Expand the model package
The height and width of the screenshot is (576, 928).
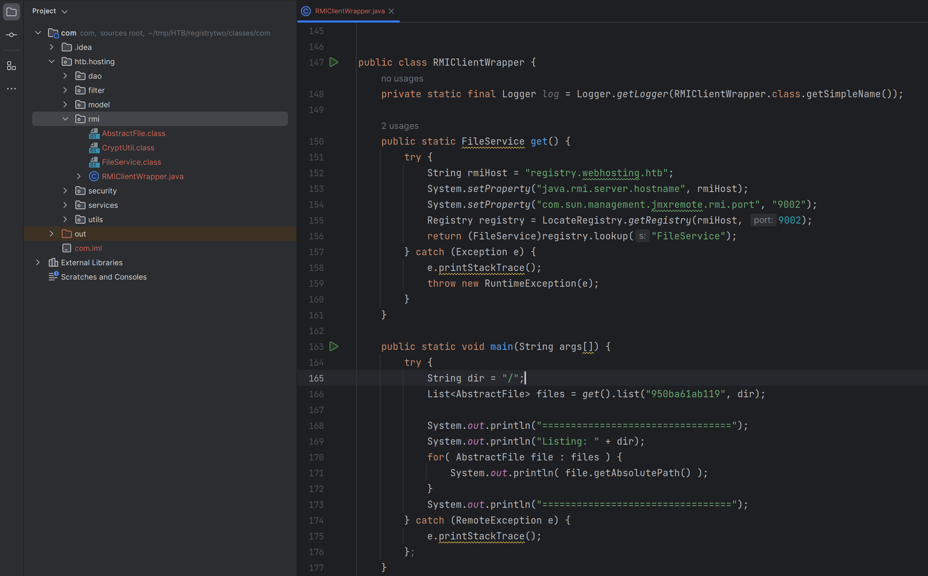click(65, 104)
